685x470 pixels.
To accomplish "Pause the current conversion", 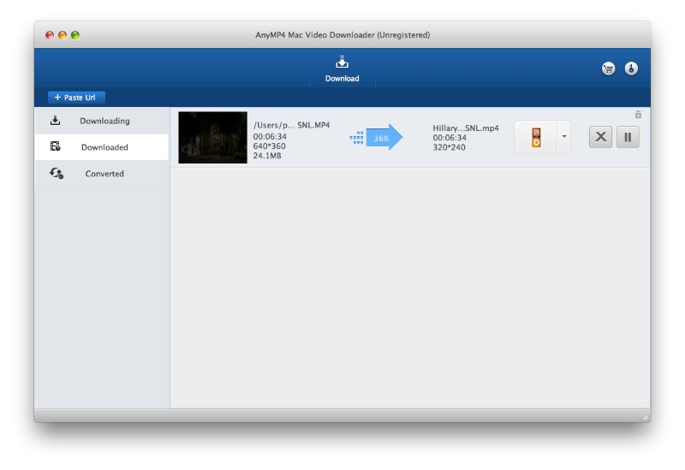I will tap(628, 137).
